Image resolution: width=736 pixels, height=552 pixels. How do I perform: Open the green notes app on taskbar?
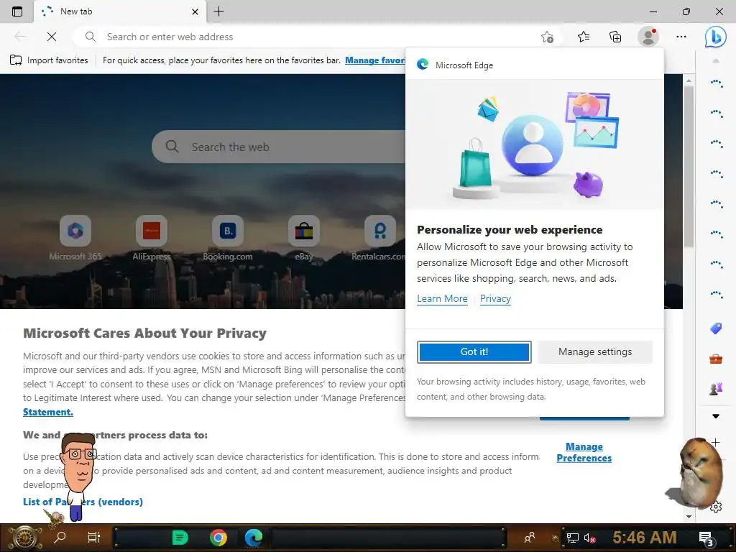click(180, 538)
